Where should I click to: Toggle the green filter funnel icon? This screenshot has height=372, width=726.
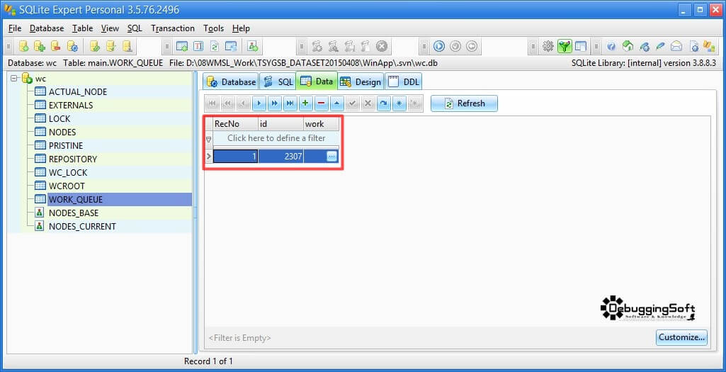click(565, 46)
